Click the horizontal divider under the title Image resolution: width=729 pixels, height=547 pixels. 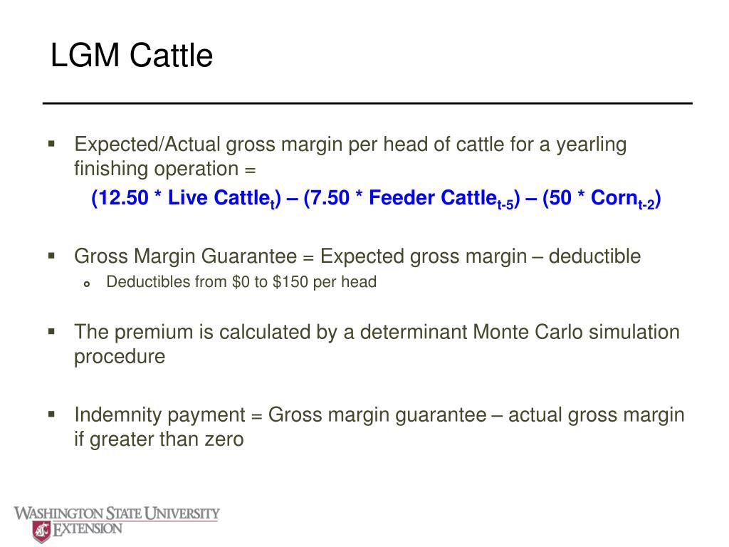[367, 103]
